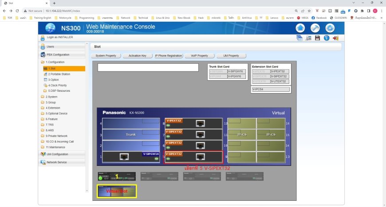The height and width of the screenshot is (207, 386).
Task: Click the Login as INSTALLER user icon
Action: pos(43,38)
